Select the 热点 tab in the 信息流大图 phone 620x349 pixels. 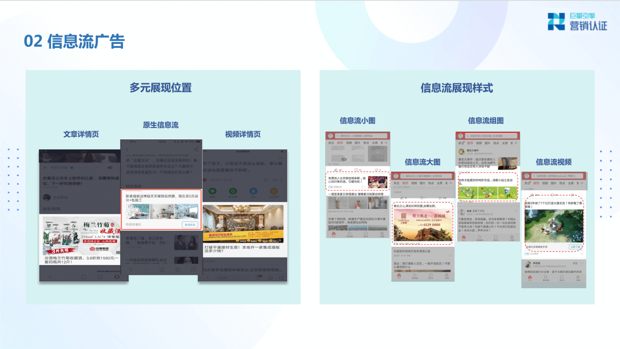click(x=431, y=183)
